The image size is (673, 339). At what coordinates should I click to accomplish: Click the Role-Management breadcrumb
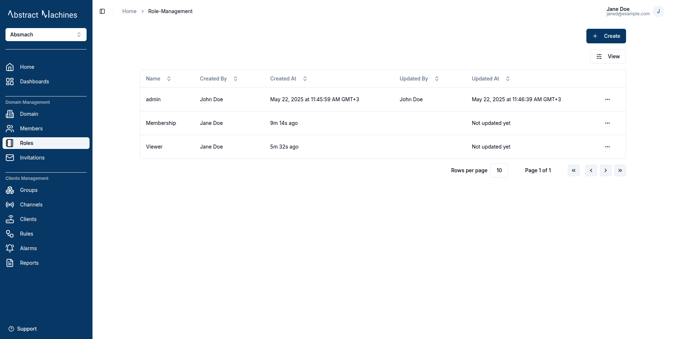point(170,11)
